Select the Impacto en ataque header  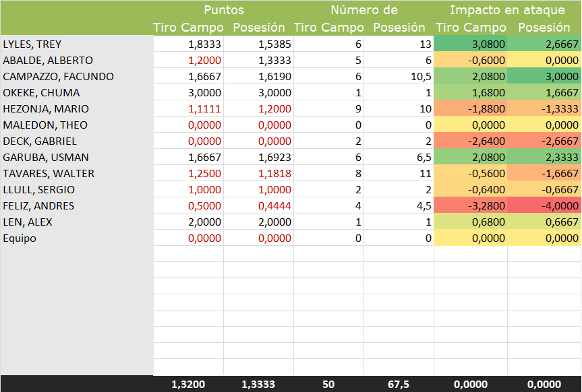tap(507, 10)
